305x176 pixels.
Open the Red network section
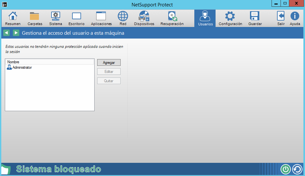pos(123,19)
